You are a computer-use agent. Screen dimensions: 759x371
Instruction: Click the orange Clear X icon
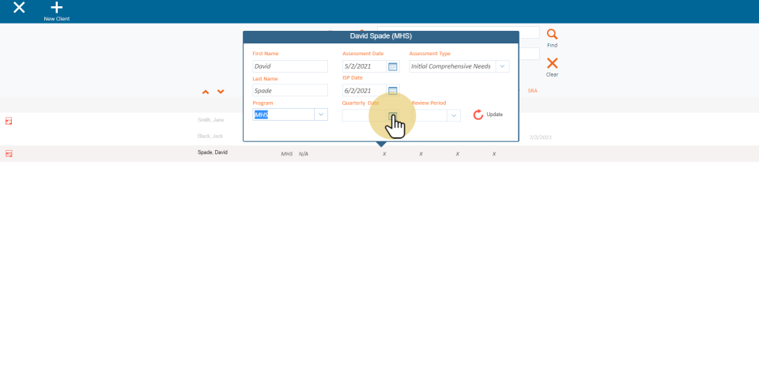(552, 63)
